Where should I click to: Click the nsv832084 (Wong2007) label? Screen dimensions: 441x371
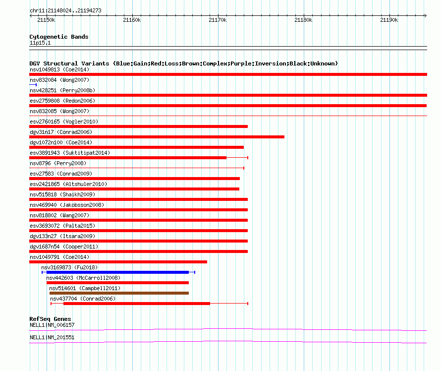click(59, 80)
